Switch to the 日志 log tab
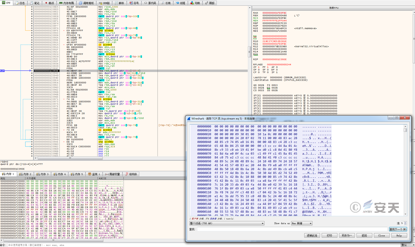 pos(20,3)
